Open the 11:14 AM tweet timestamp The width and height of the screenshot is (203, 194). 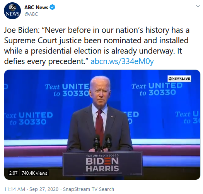[15, 189]
